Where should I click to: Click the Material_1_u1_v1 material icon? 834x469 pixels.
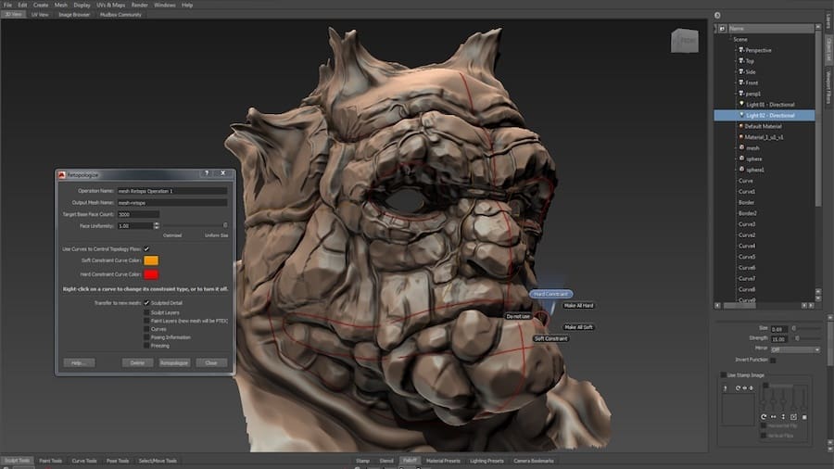741,136
